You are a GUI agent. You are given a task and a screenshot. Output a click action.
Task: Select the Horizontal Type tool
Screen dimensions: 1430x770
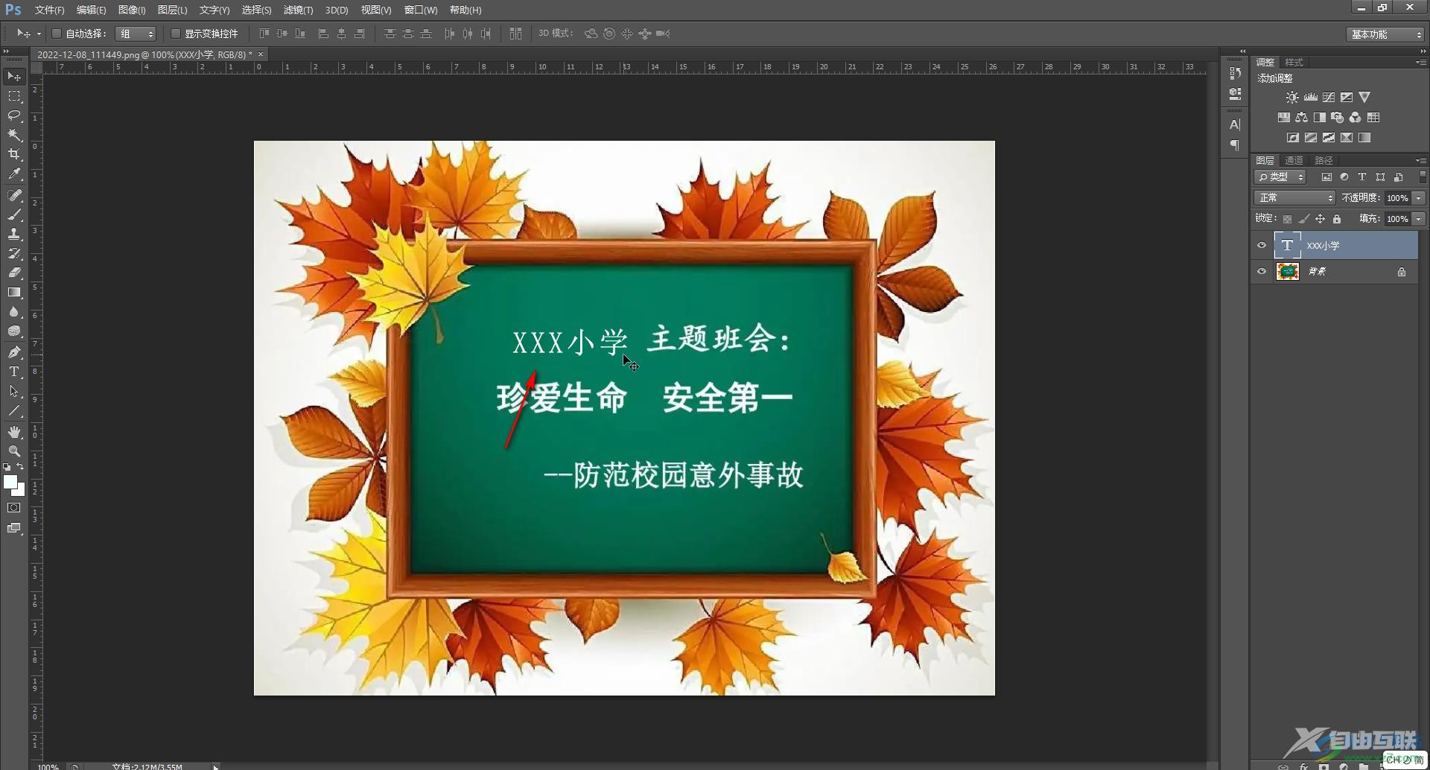(x=14, y=372)
